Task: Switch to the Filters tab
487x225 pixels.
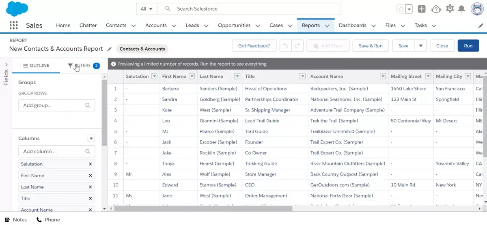Action: click(84, 66)
